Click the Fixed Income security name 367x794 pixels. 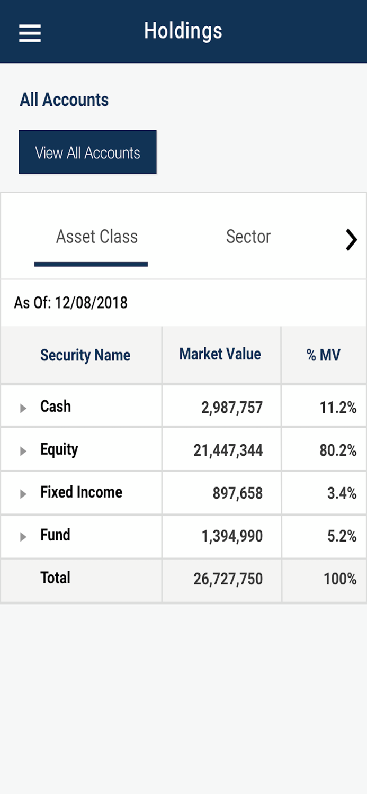[x=81, y=492]
